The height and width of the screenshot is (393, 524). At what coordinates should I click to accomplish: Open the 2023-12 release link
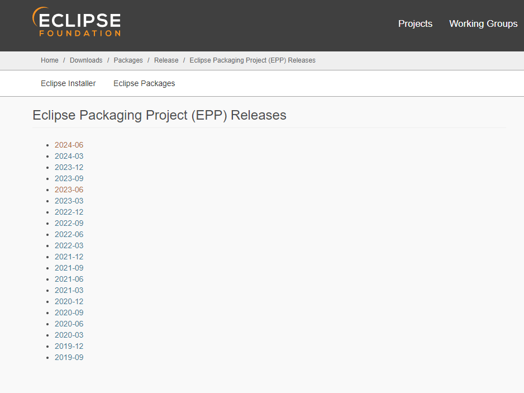pos(69,167)
